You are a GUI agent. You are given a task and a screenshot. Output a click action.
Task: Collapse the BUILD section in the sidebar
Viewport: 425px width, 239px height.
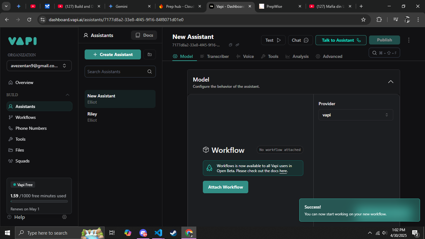(68, 95)
